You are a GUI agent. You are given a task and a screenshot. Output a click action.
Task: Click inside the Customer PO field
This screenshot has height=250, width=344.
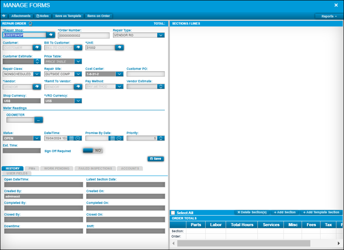click(x=146, y=74)
